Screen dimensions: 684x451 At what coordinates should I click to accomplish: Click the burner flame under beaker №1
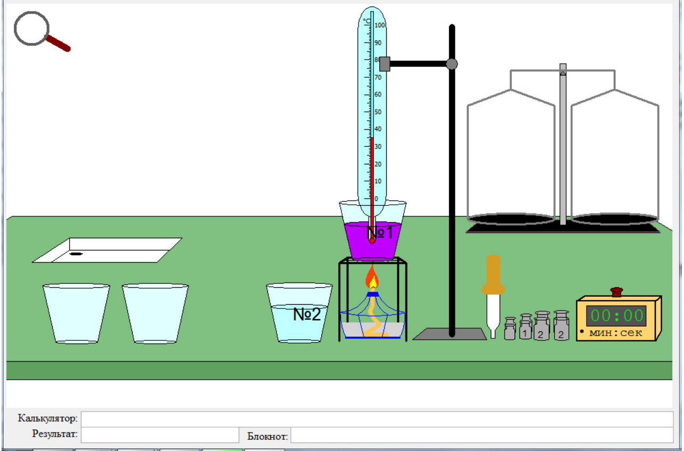point(372,278)
